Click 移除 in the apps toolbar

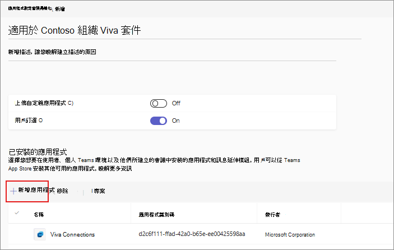(63, 191)
